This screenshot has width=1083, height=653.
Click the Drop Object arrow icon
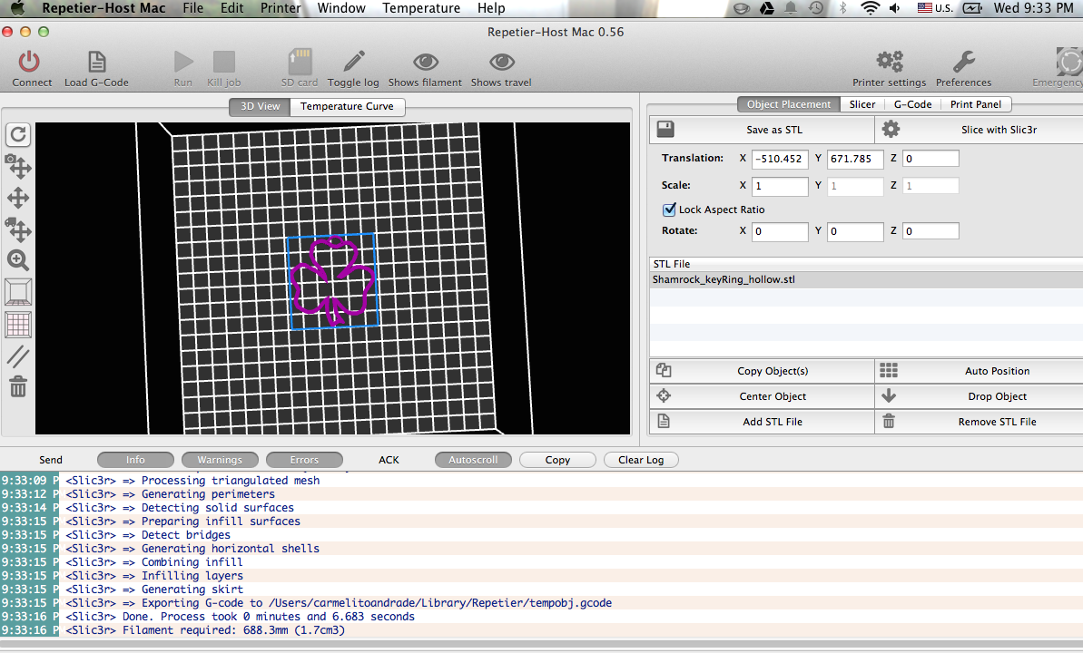click(x=889, y=395)
